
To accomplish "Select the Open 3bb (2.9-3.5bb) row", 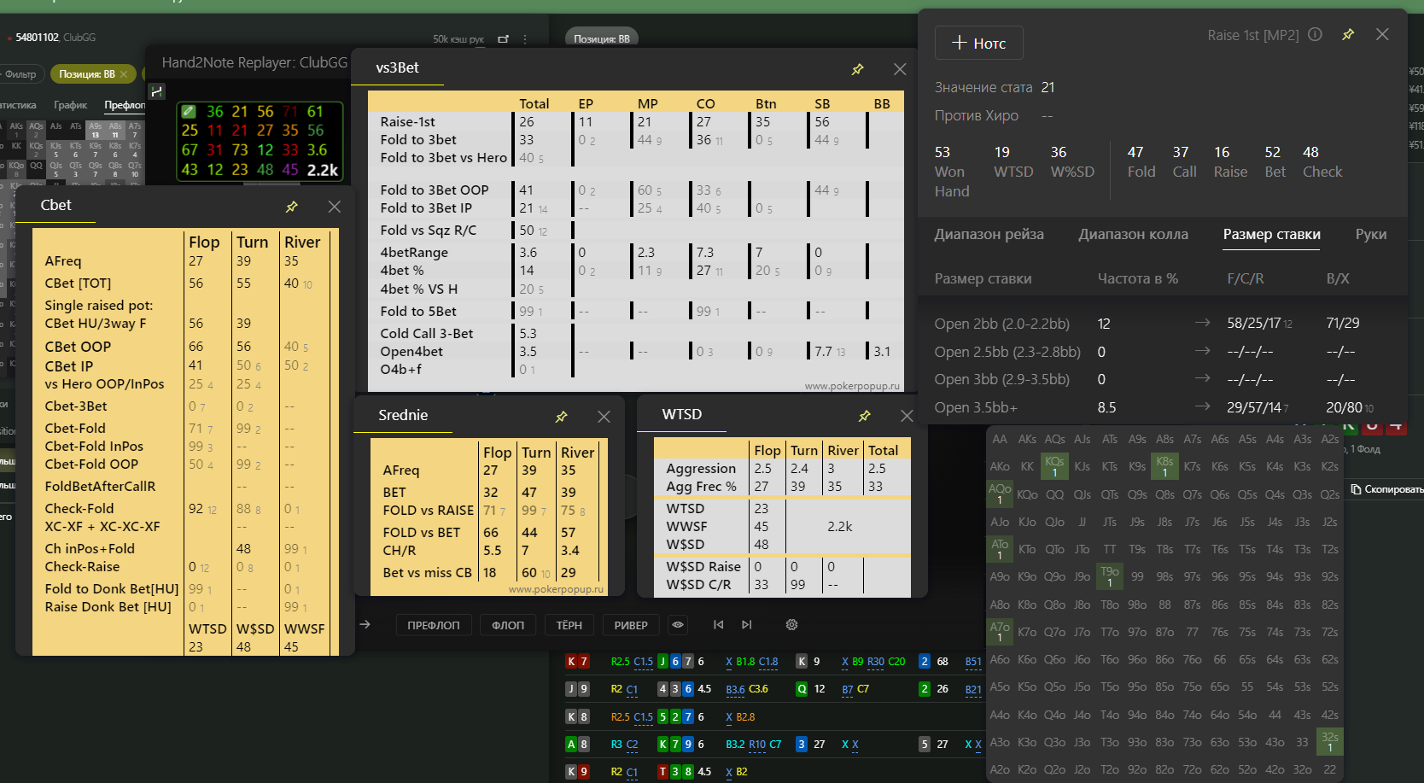I will point(1162,379).
